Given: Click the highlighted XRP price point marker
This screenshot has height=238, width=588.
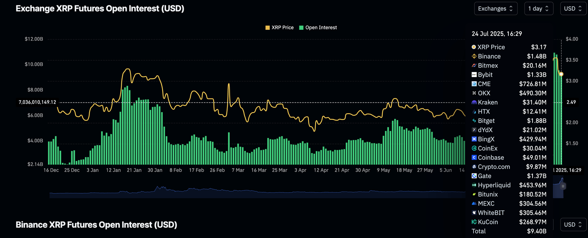Looking at the screenshot, I should pos(561,74).
